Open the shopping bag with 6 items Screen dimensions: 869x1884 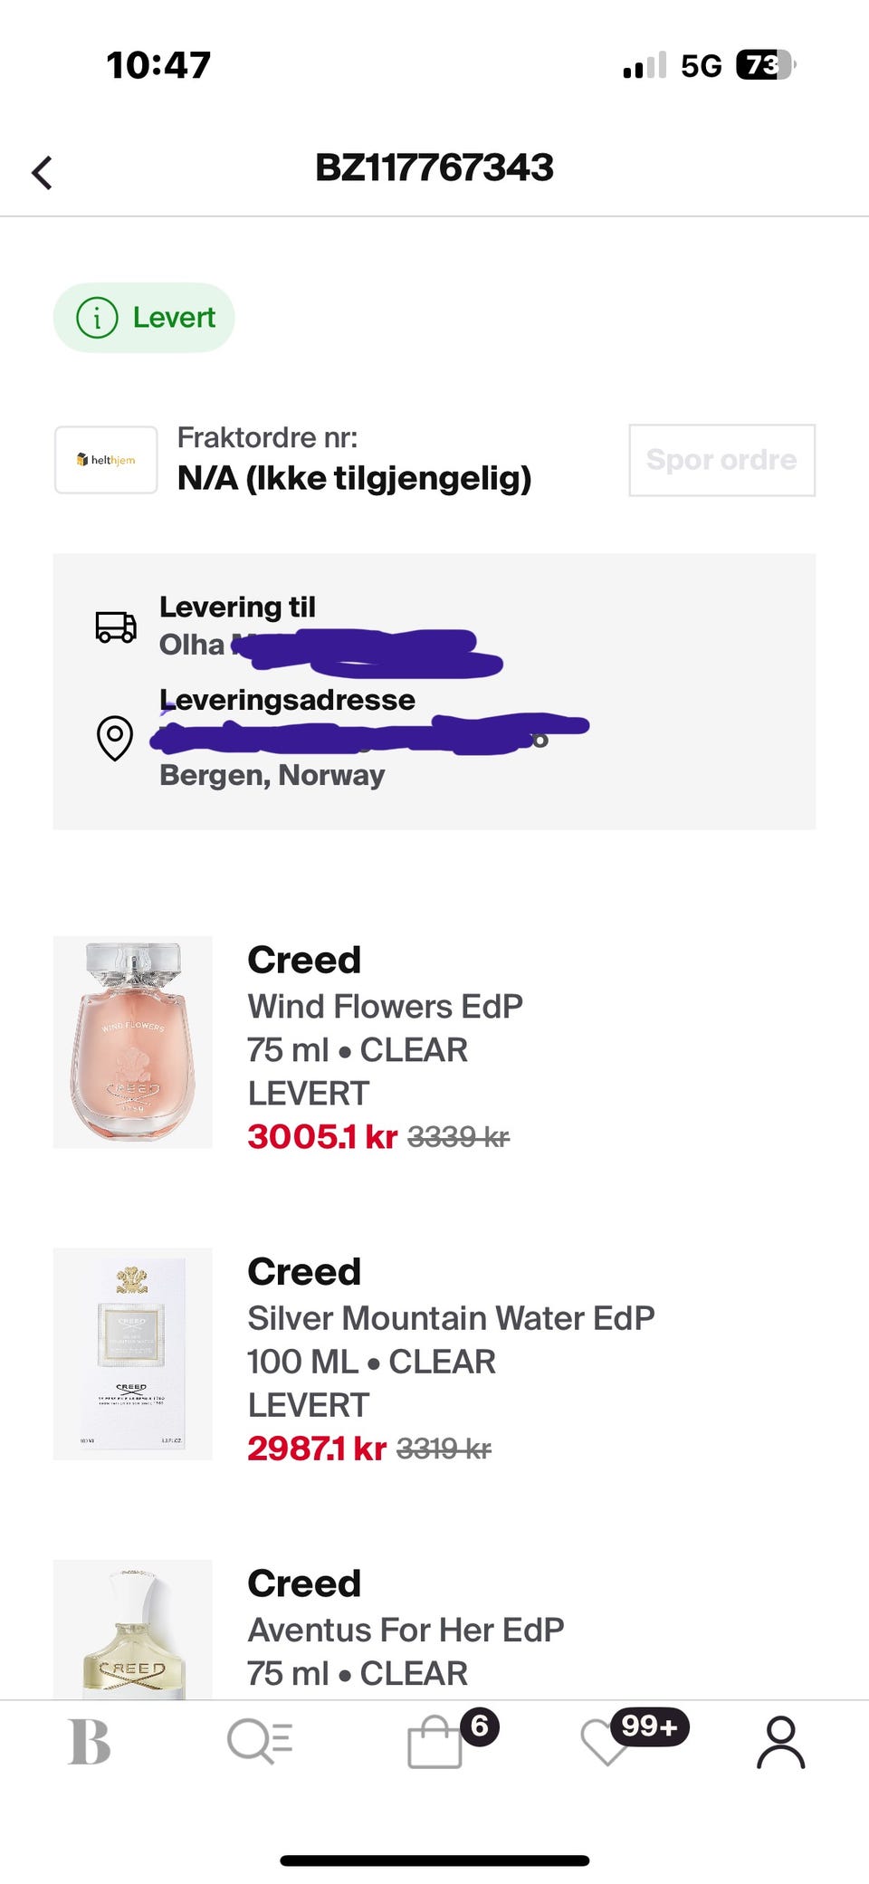click(436, 1742)
